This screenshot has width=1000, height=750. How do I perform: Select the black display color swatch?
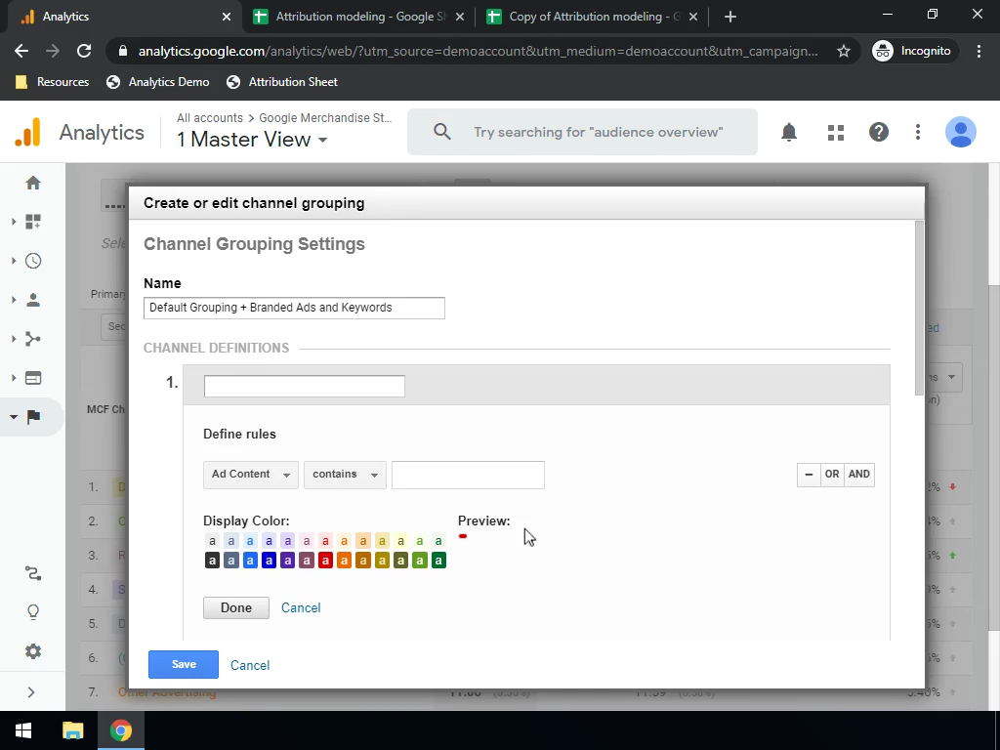click(212, 561)
